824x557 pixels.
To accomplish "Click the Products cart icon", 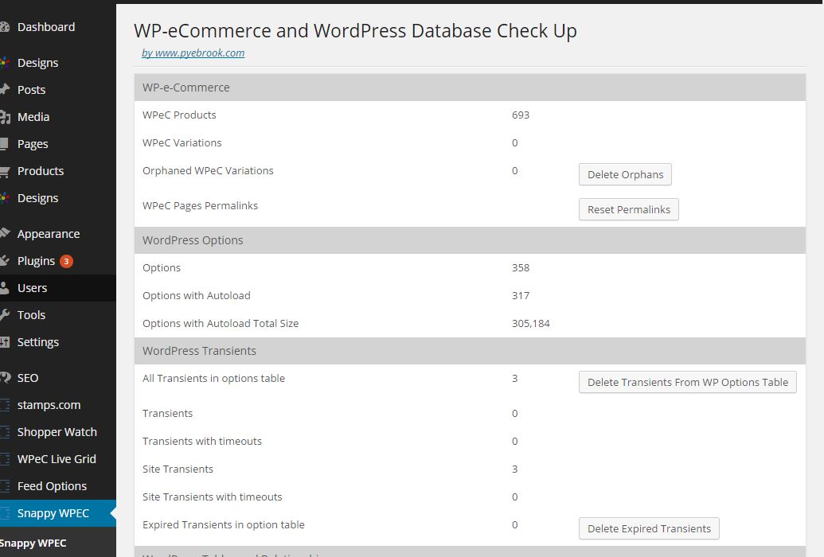I will click(x=5, y=171).
